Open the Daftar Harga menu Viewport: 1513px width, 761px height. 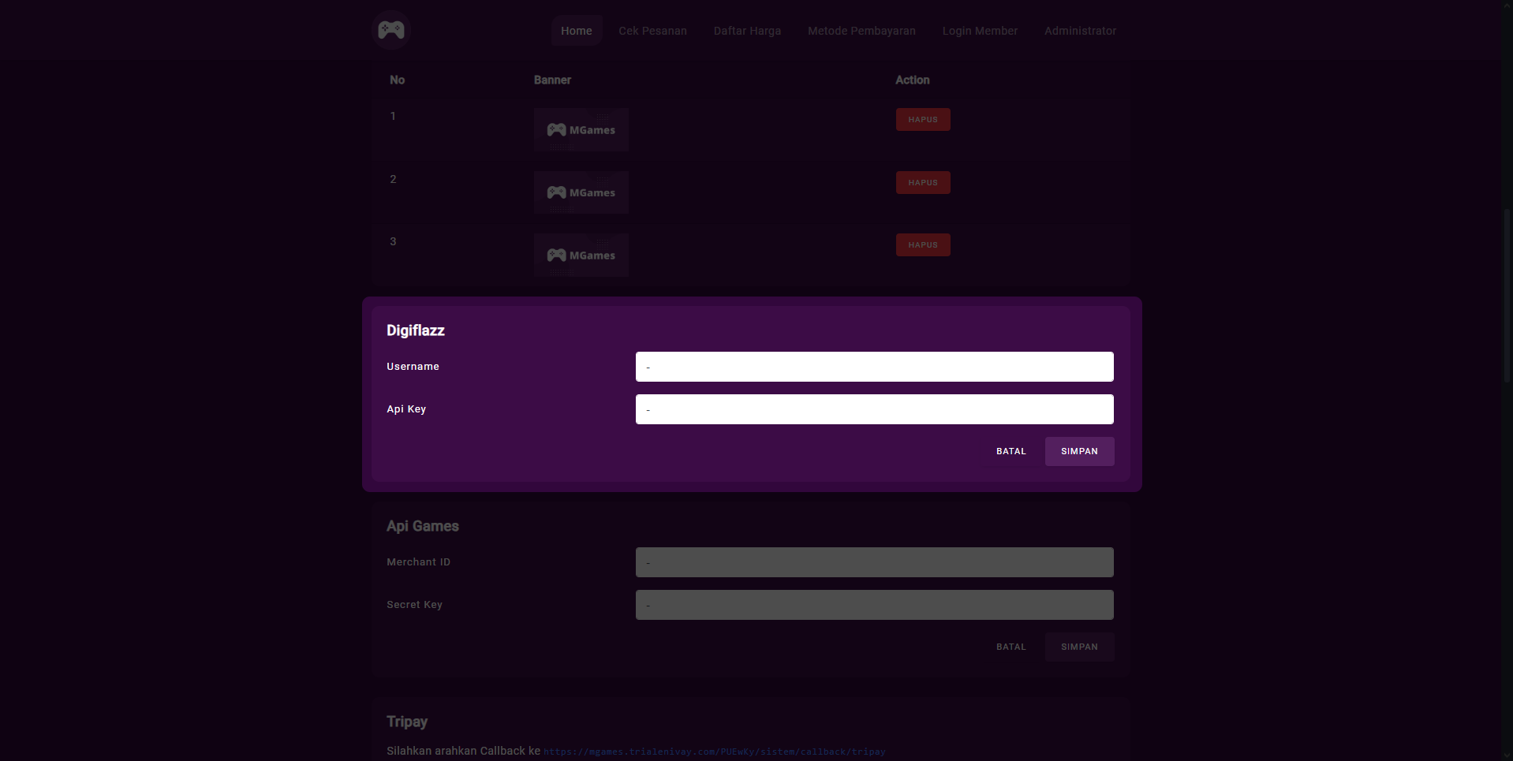point(747,31)
